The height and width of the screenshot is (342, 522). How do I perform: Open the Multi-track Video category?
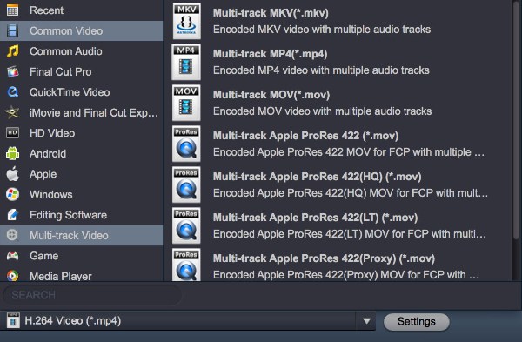(x=82, y=236)
